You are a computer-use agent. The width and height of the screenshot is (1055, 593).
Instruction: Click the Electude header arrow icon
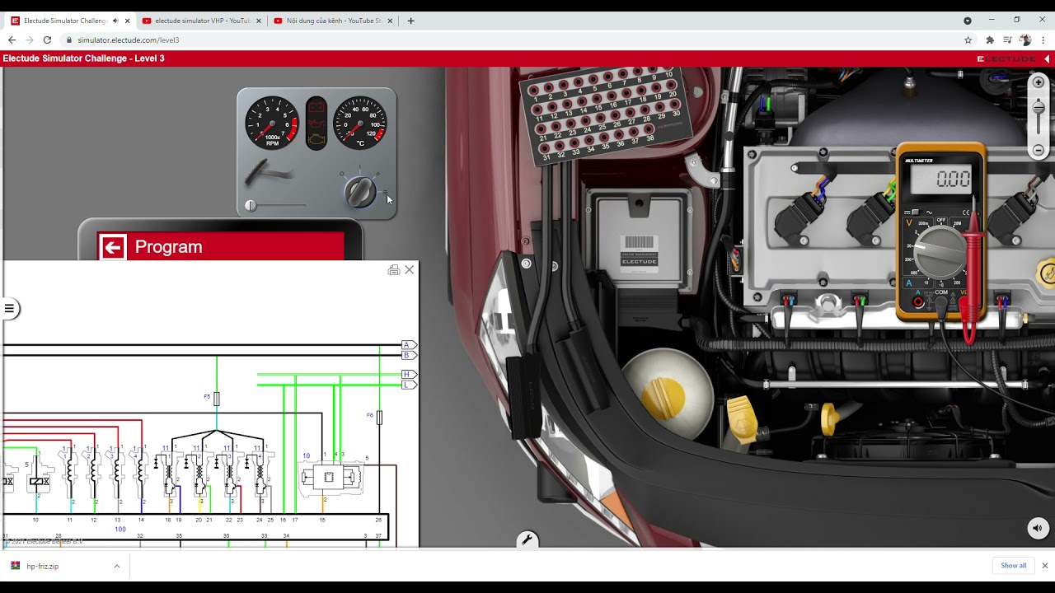click(x=1048, y=58)
